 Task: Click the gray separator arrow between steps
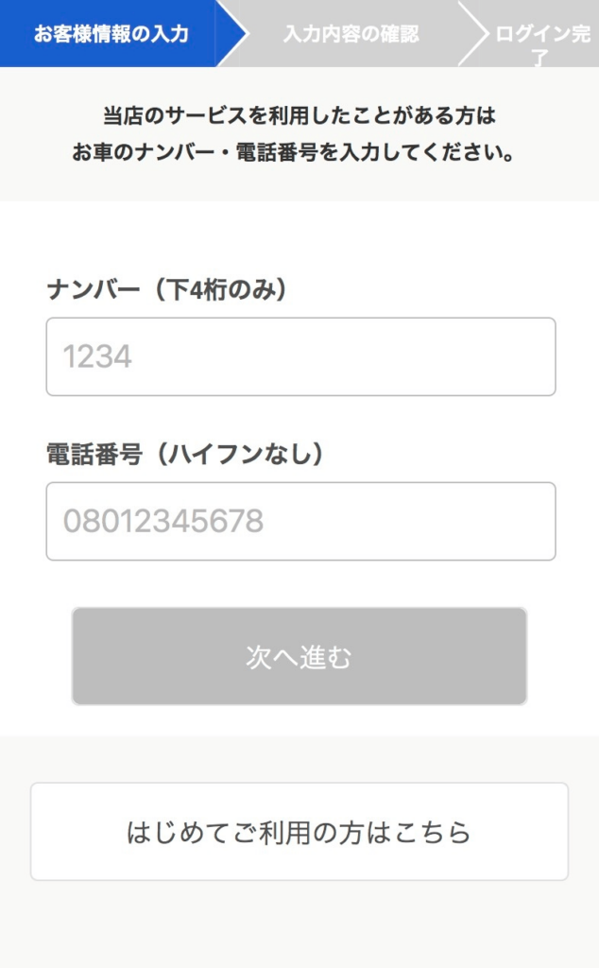[x=474, y=33]
